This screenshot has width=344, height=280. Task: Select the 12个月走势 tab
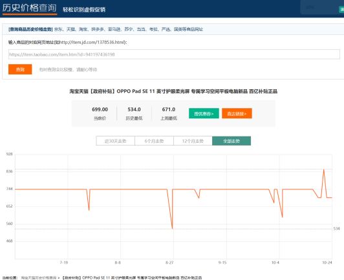[x=193, y=141]
